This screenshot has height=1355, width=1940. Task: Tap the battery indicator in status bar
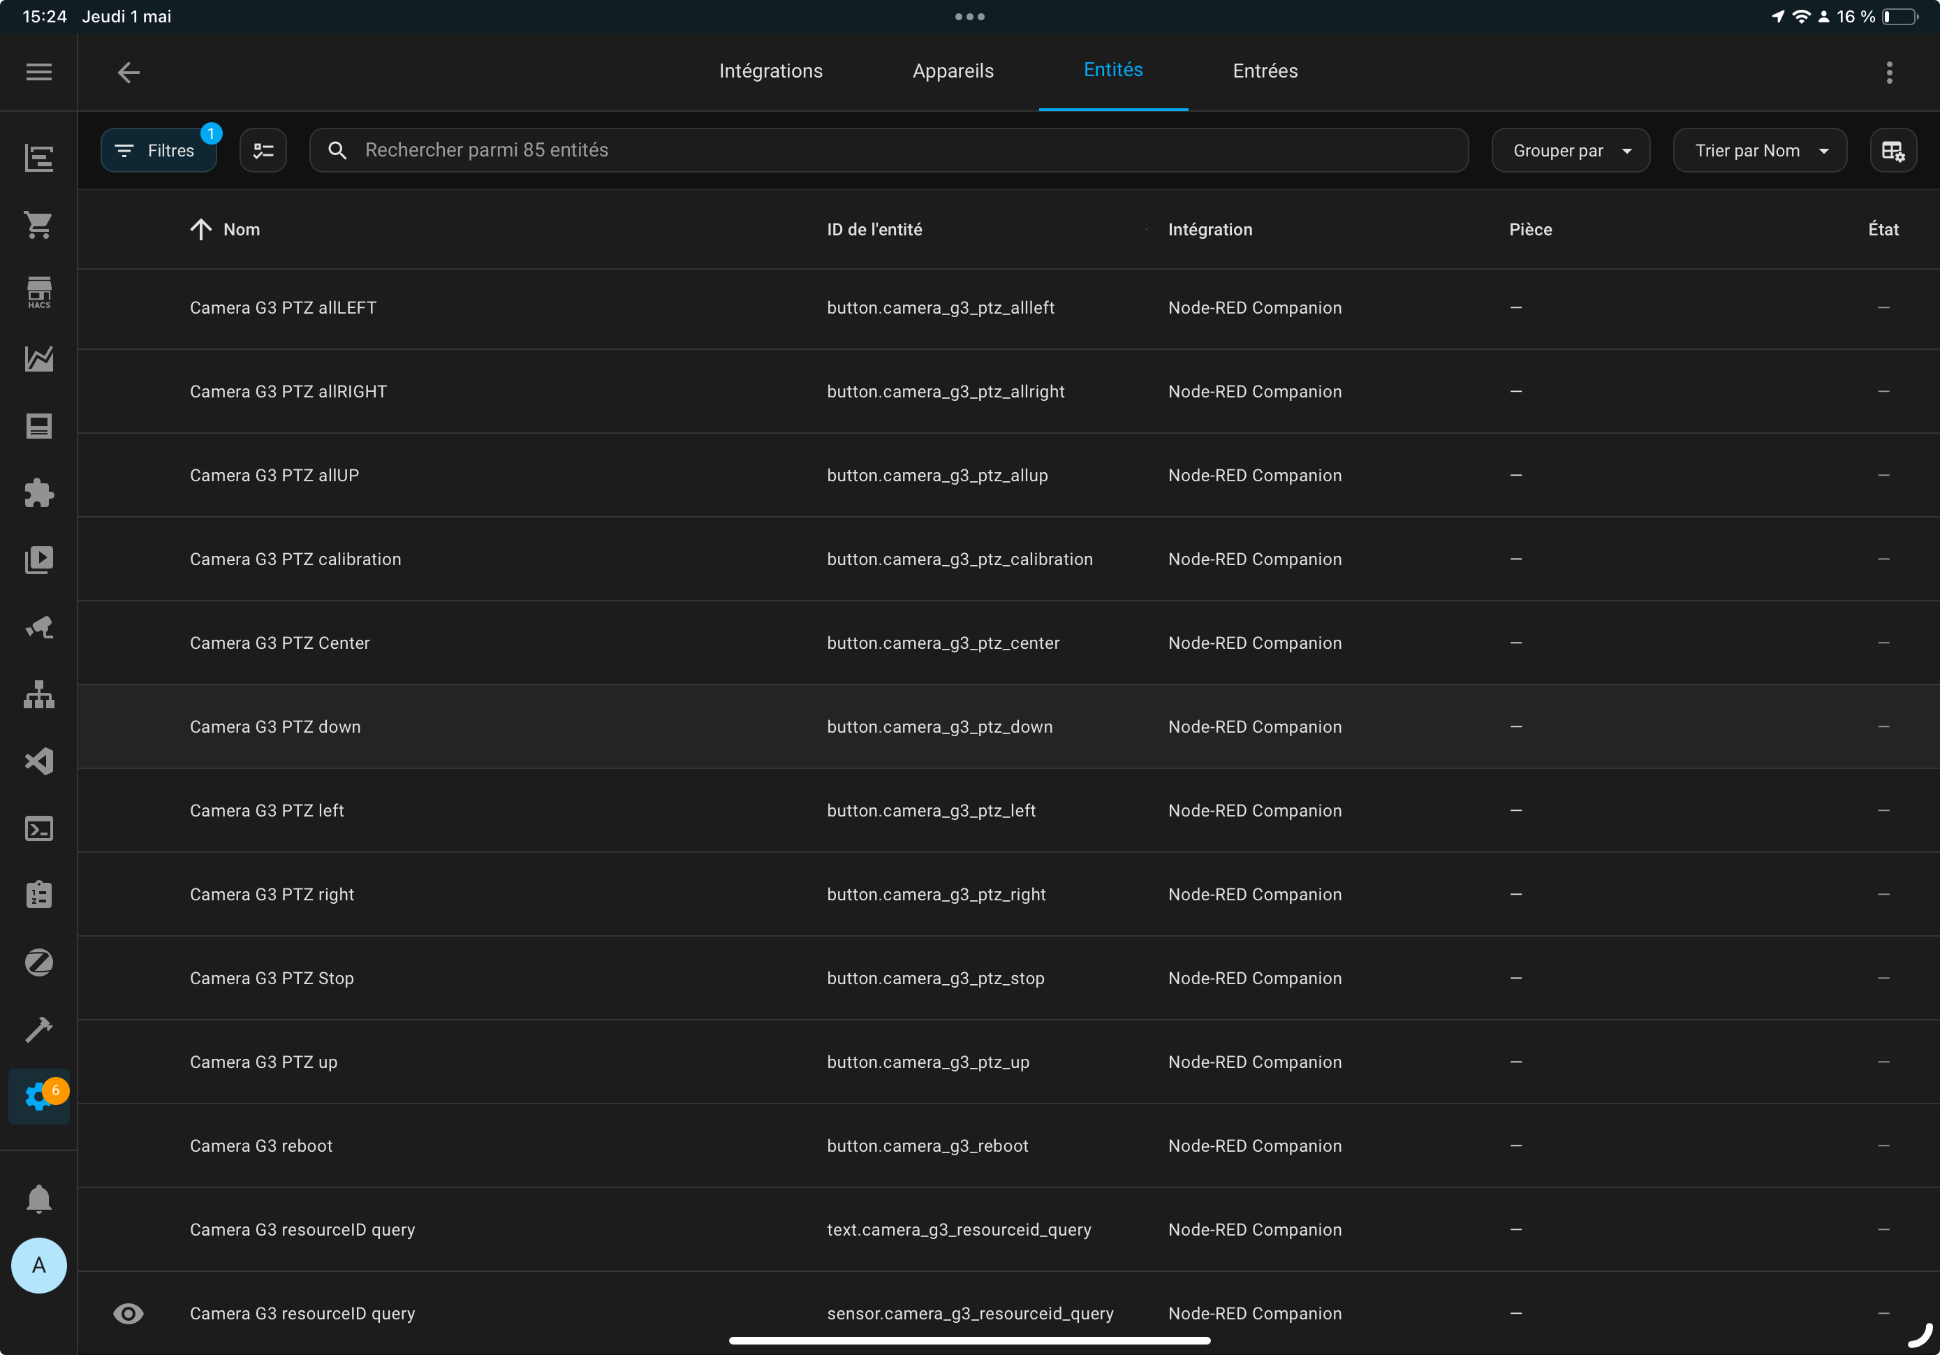pos(1900,17)
